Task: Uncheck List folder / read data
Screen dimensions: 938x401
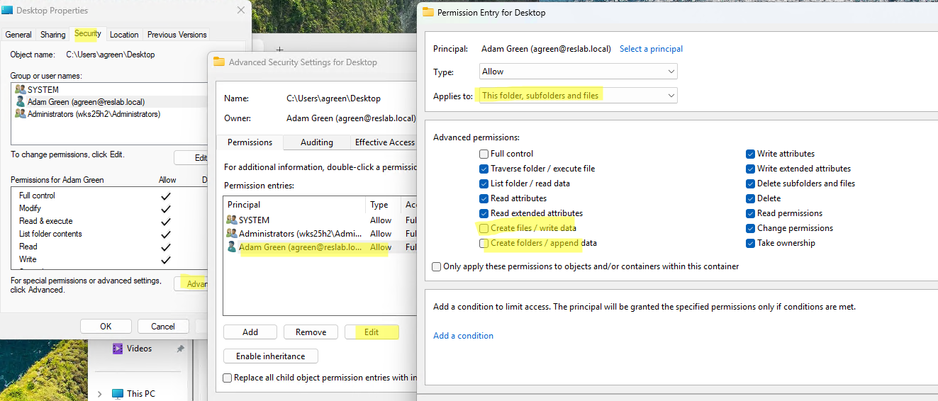Action: pos(484,183)
